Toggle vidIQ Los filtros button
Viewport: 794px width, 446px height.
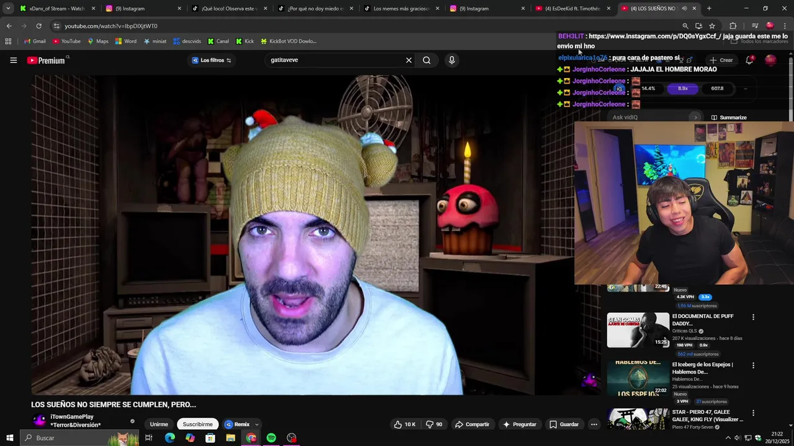(x=212, y=60)
